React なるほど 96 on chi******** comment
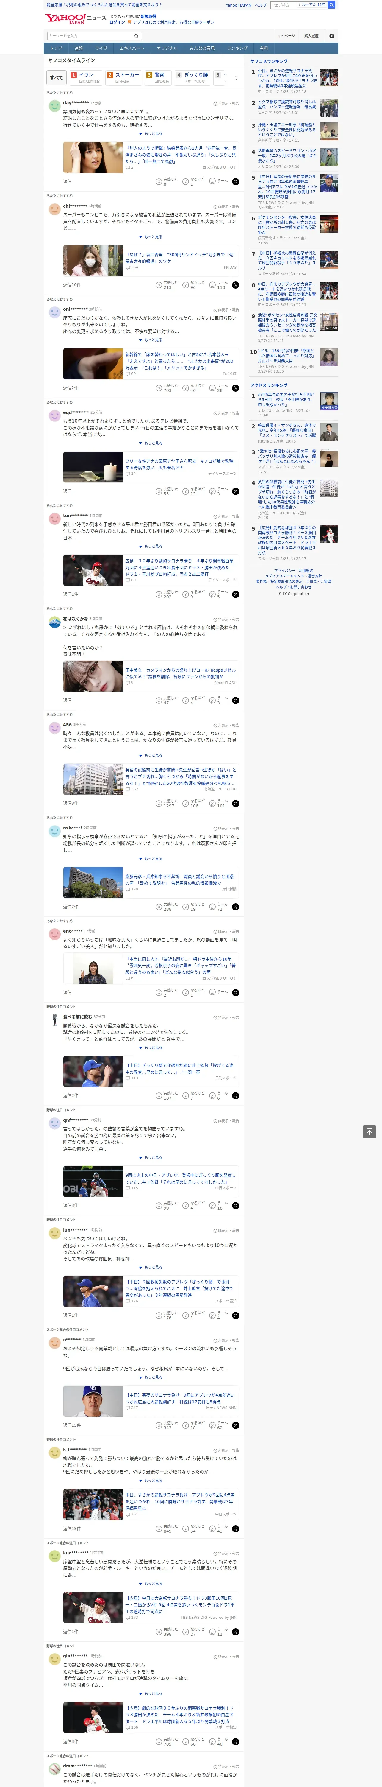This screenshot has width=382, height=1787. 193,285
